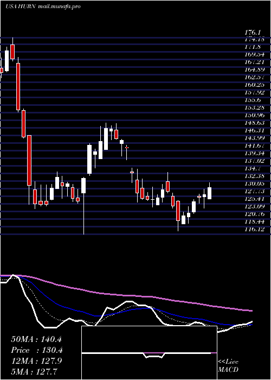Click the 116.12 price axis label
The width and height of the screenshot is (271, 380).
click(x=255, y=229)
